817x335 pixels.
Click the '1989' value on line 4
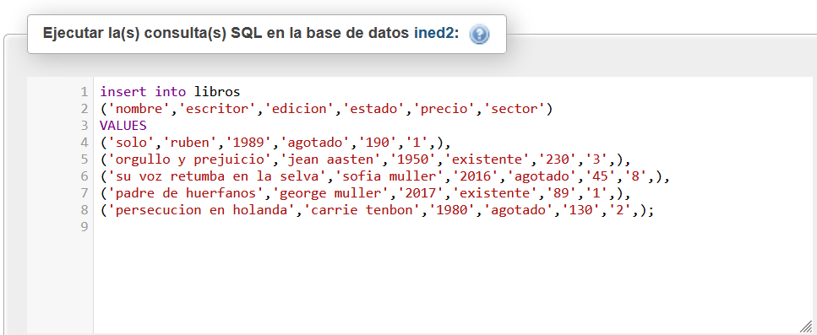coord(248,143)
